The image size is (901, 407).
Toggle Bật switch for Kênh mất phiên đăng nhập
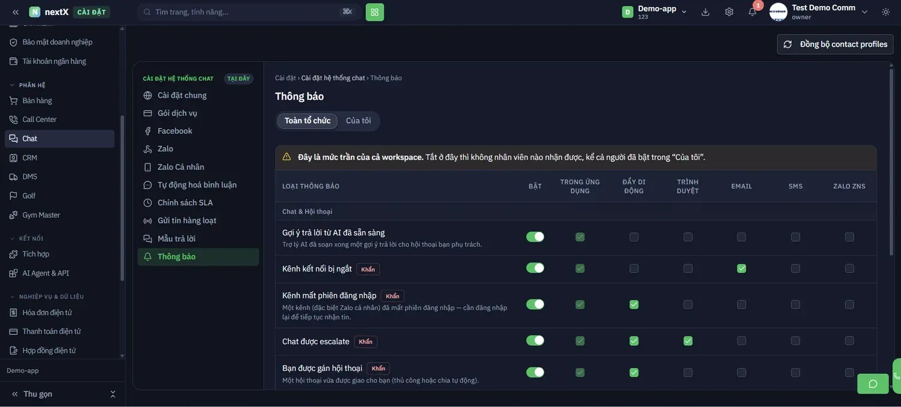[x=535, y=304]
